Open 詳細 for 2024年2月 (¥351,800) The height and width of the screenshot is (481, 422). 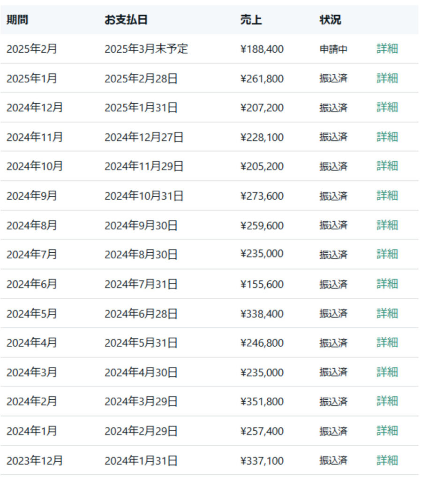pyautogui.click(x=387, y=401)
